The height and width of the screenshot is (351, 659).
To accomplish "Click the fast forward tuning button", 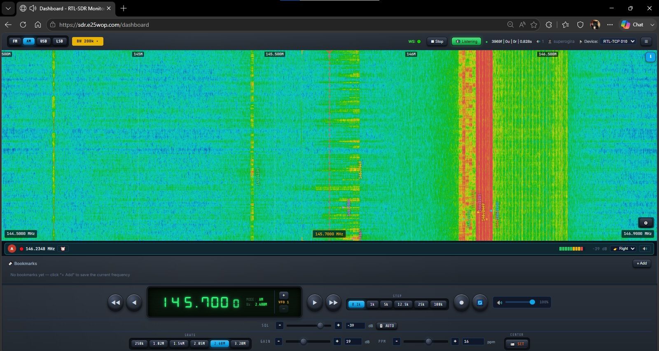I will click(333, 302).
